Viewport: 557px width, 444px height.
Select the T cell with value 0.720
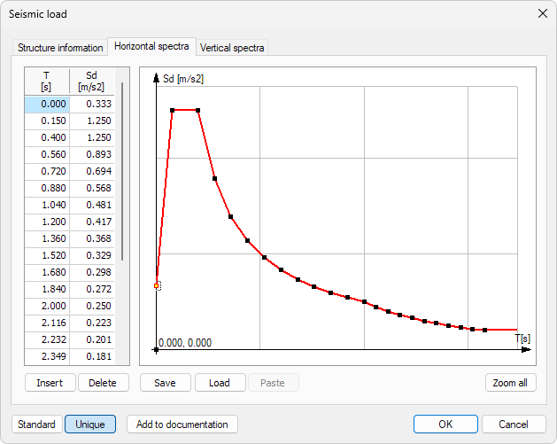pyautogui.click(x=47, y=171)
